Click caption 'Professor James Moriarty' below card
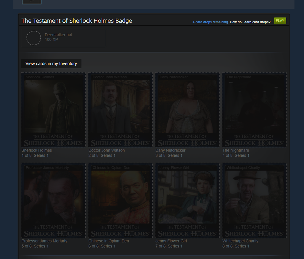This screenshot has height=259, width=304. (x=44, y=241)
